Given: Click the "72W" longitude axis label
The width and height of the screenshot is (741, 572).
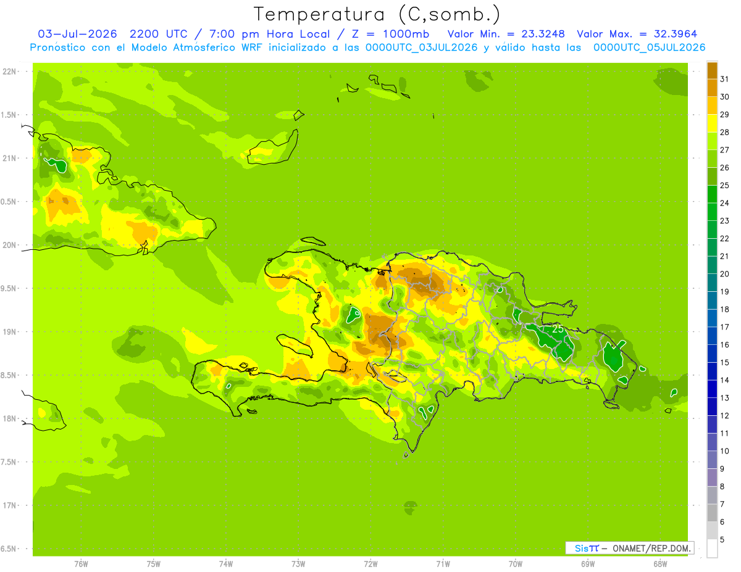Looking at the screenshot, I should pos(371,564).
